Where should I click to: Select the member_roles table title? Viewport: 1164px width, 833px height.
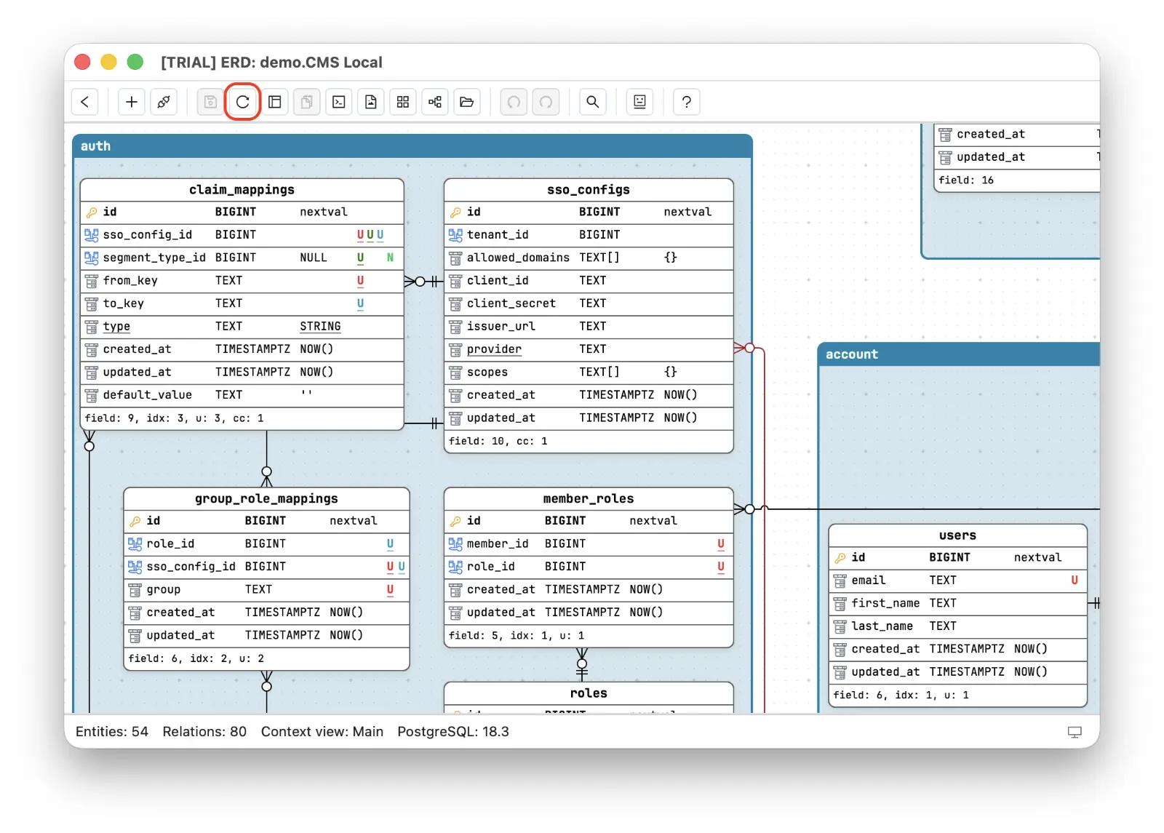coord(589,499)
